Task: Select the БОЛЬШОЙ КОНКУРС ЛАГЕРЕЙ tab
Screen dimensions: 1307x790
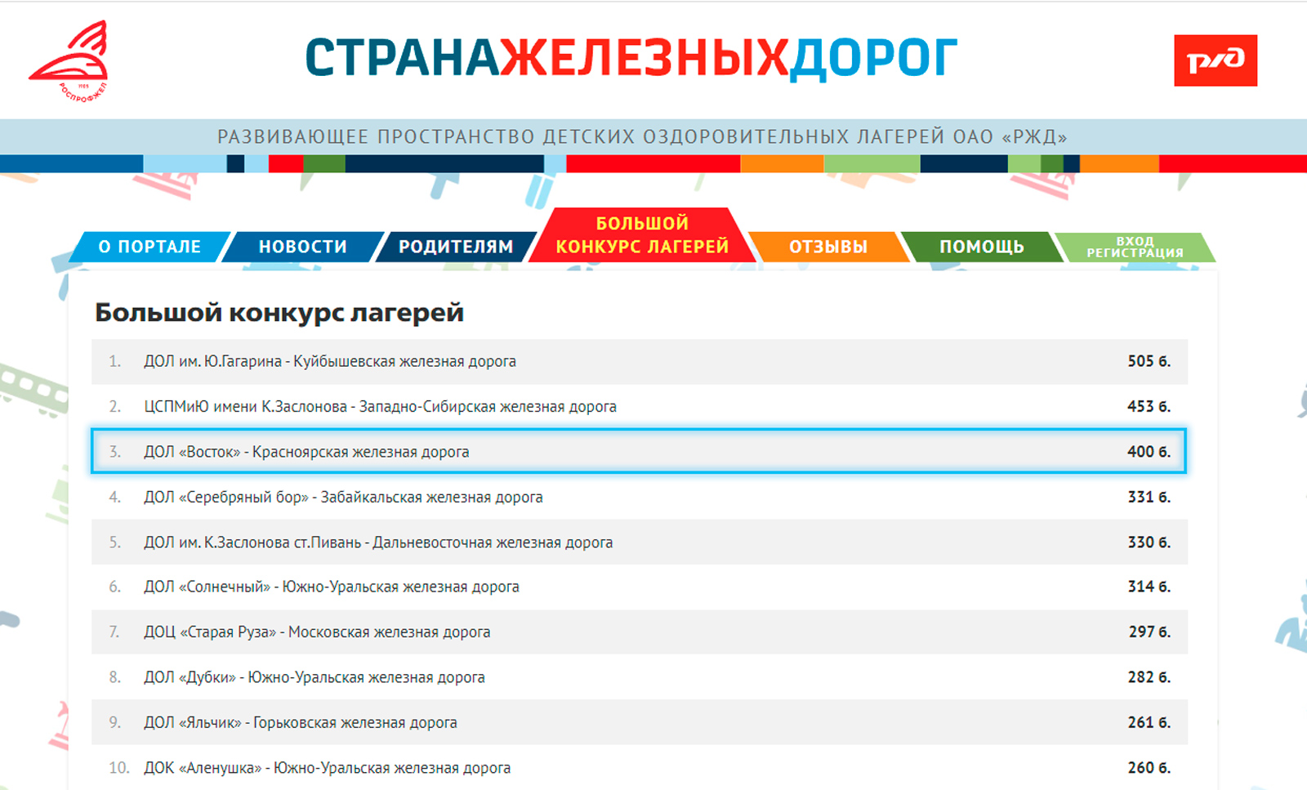Action: (x=642, y=234)
